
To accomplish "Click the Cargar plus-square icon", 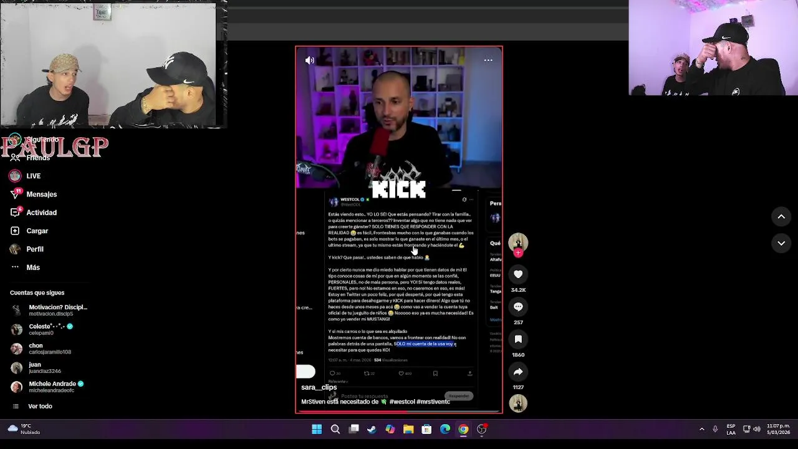I will tap(15, 231).
